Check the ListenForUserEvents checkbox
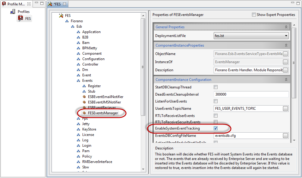 coord(216,101)
